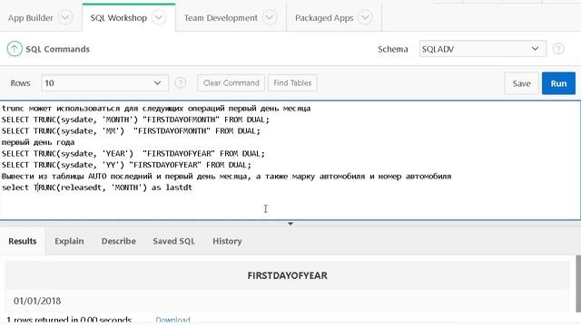Click the SQL Commands breadcrumb title
Screen dimensions: 581x326
(57, 49)
